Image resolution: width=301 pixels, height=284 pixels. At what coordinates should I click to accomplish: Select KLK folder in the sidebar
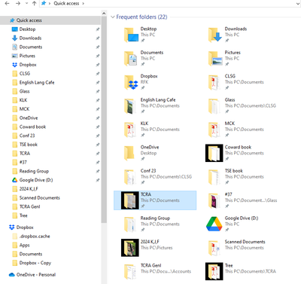23,100
